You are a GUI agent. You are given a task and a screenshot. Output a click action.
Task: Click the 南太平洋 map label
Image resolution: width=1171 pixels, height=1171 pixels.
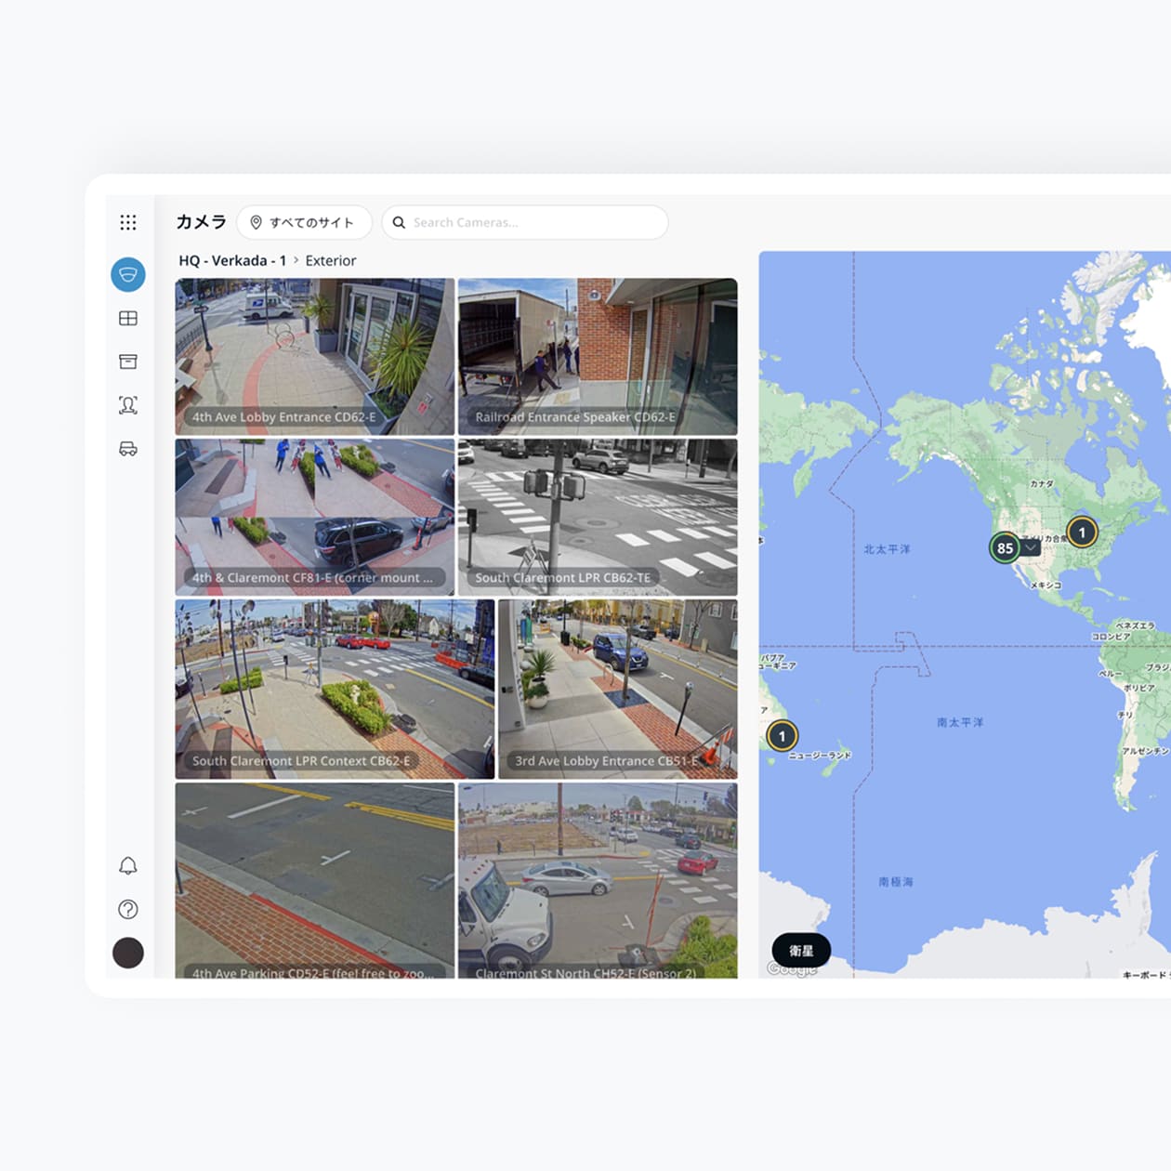960,722
